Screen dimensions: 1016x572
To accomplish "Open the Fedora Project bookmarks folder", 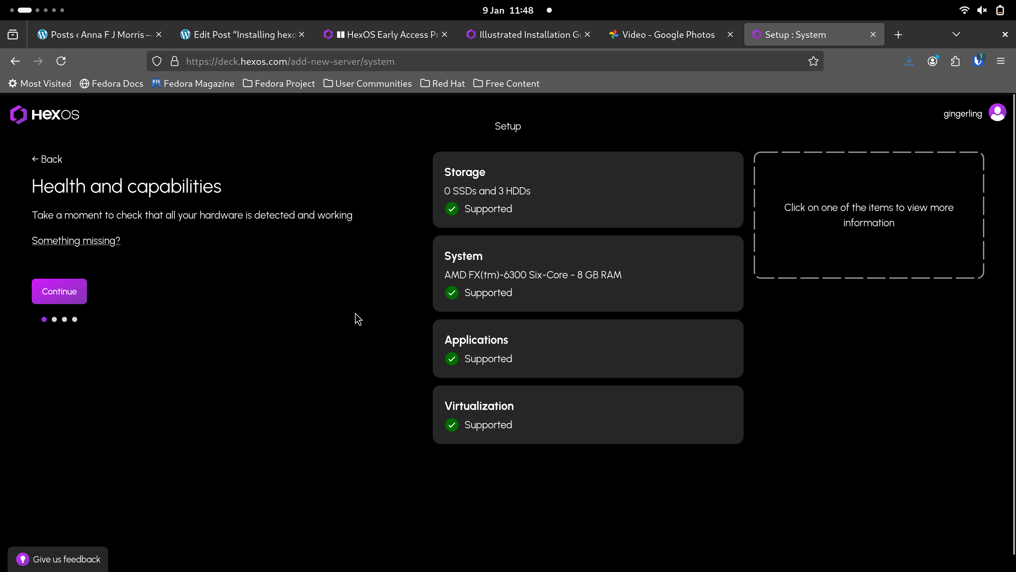I will click(x=279, y=84).
